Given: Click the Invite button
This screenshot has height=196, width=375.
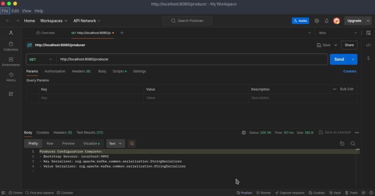Looking at the screenshot, I should click(x=300, y=21).
